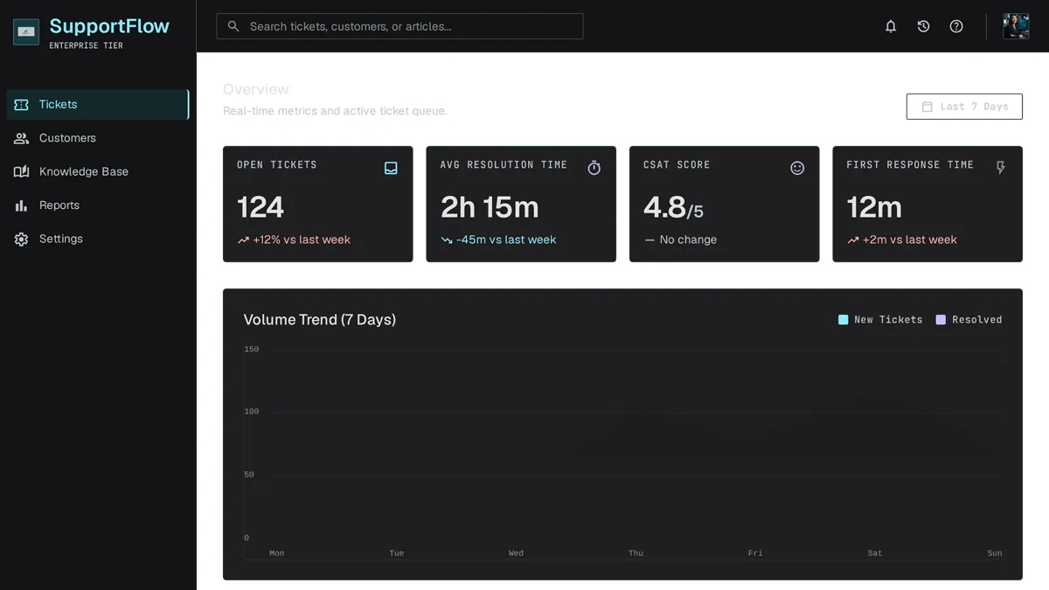Click the 12m first response value

(874, 207)
